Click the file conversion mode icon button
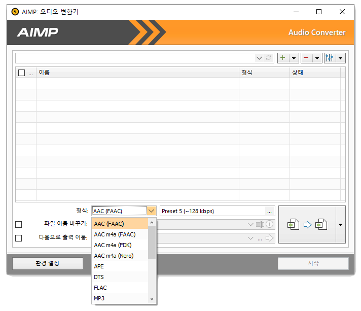 [307, 224]
